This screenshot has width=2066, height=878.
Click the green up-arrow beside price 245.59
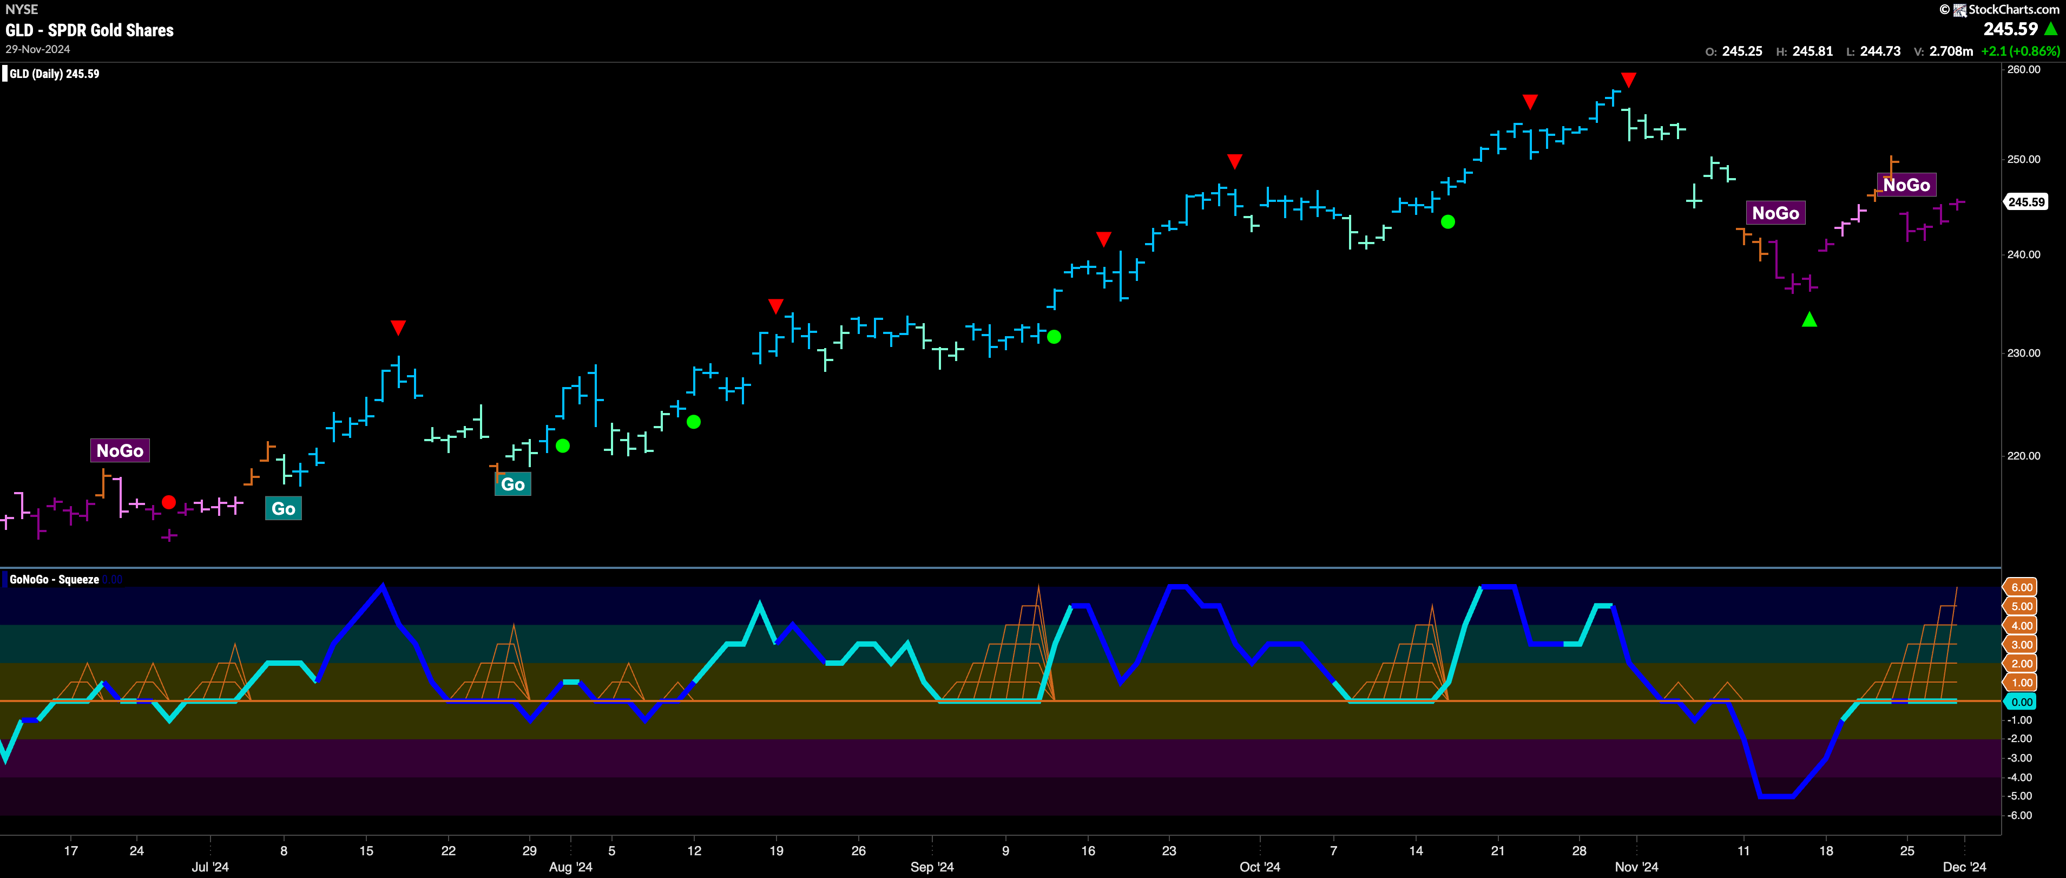[2051, 29]
